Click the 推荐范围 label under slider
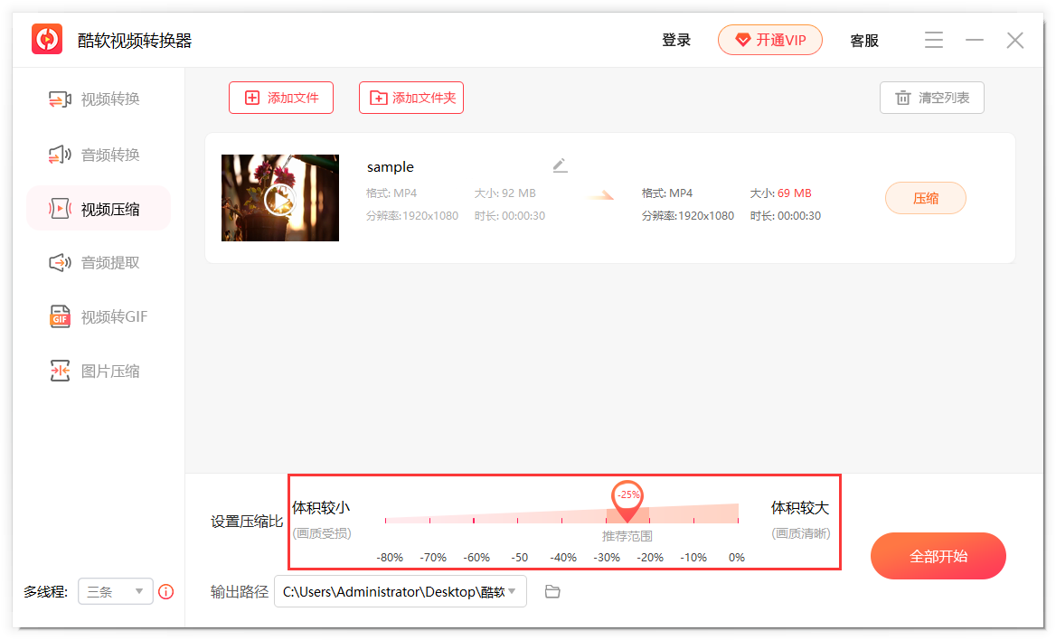Viewport: 1056px width, 640px height. click(x=627, y=536)
